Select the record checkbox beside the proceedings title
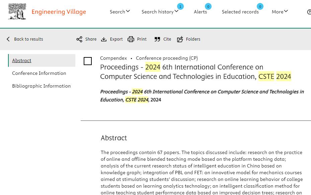 pyautogui.click(x=88, y=61)
